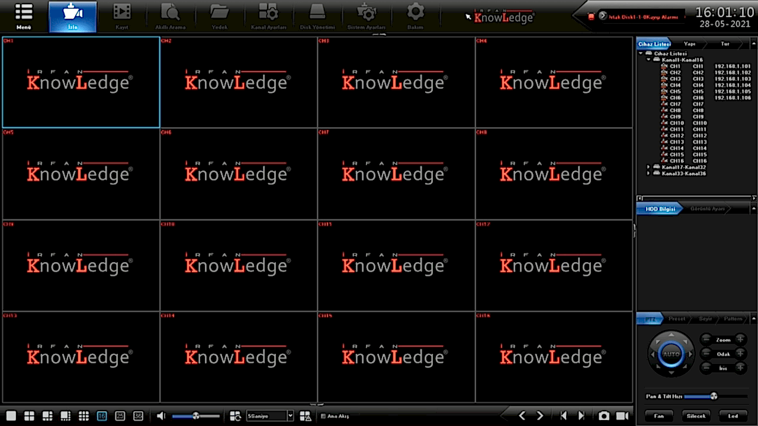Switch to the Preset tab
The width and height of the screenshot is (758, 426).
click(x=676, y=319)
